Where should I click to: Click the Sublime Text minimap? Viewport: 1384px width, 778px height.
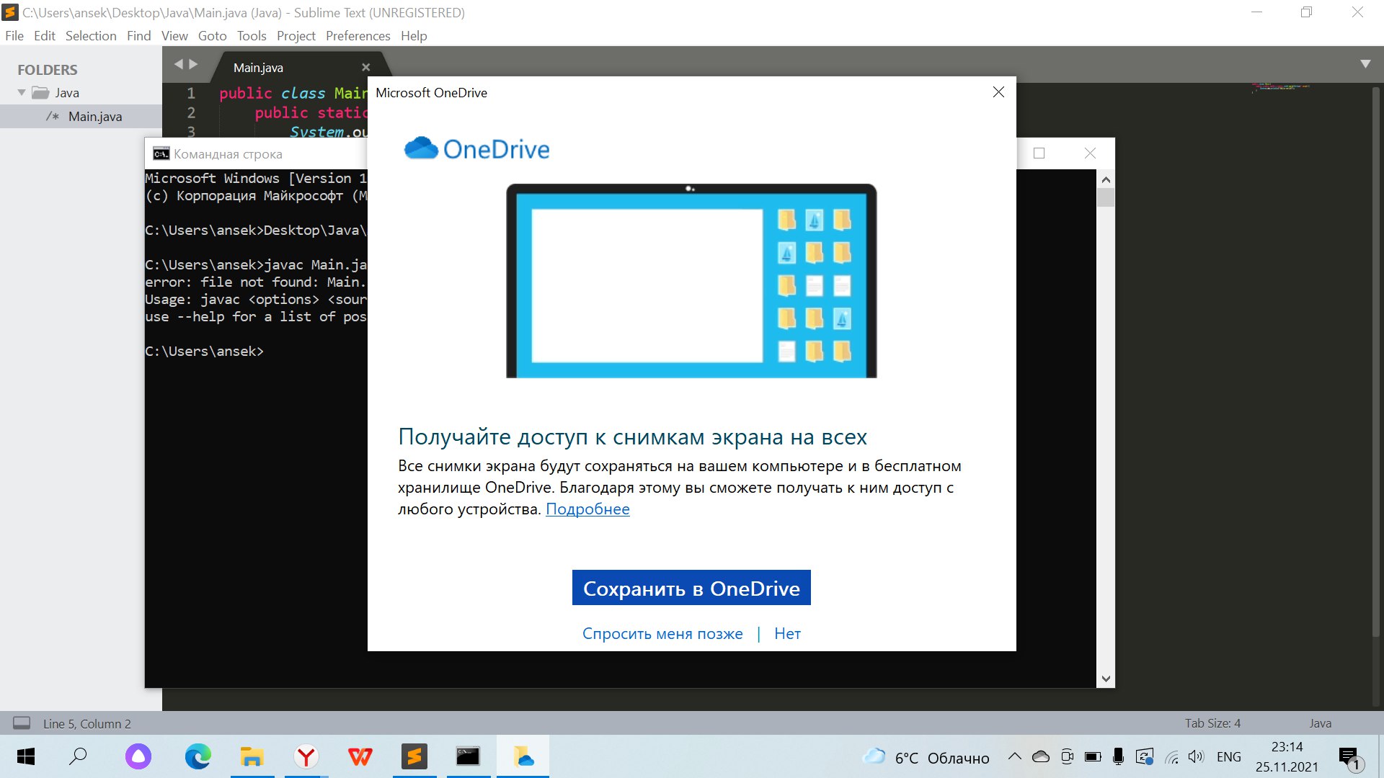[x=1280, y=87]
